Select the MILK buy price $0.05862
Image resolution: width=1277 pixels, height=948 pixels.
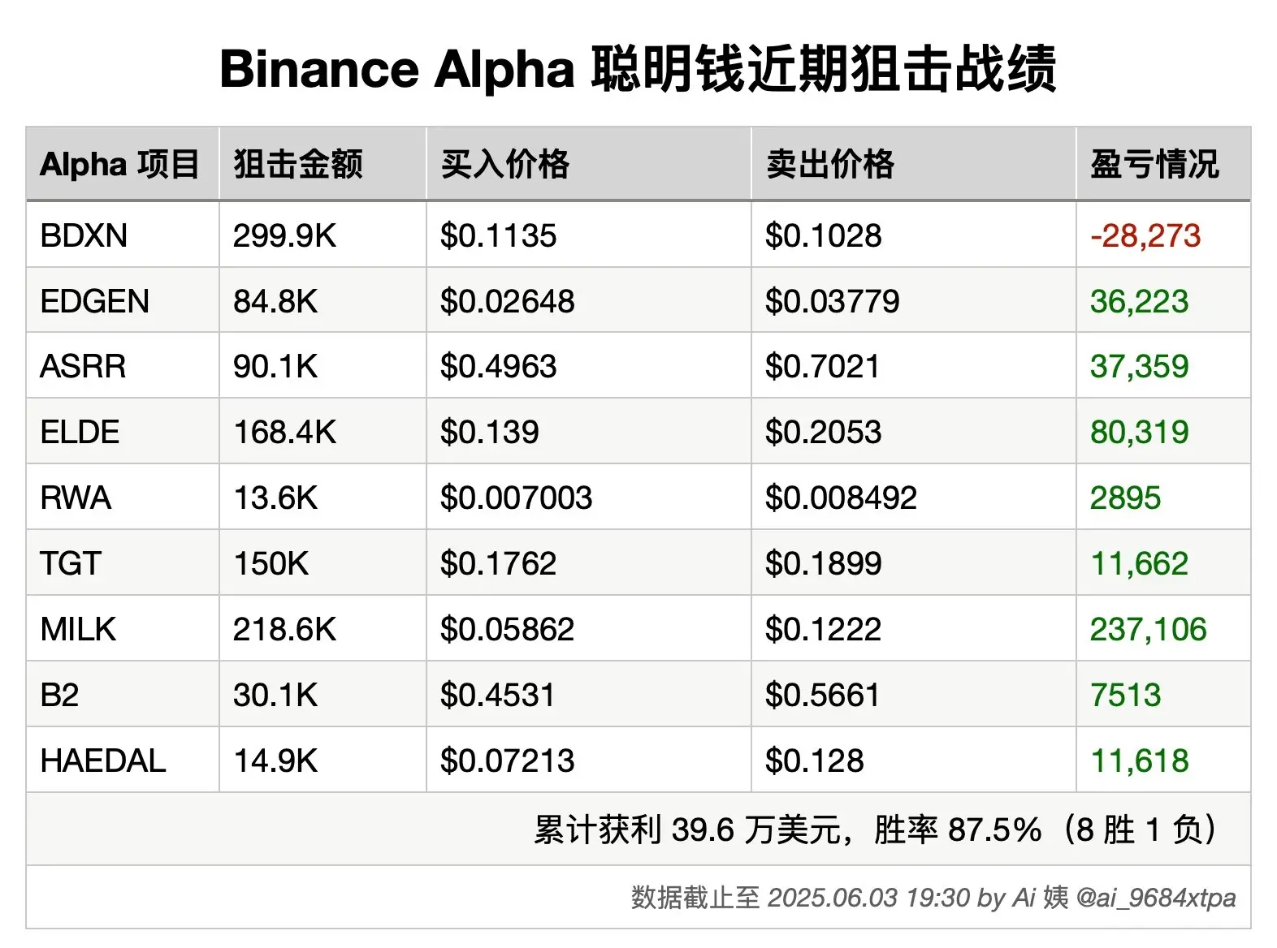[x=507, y=630]
